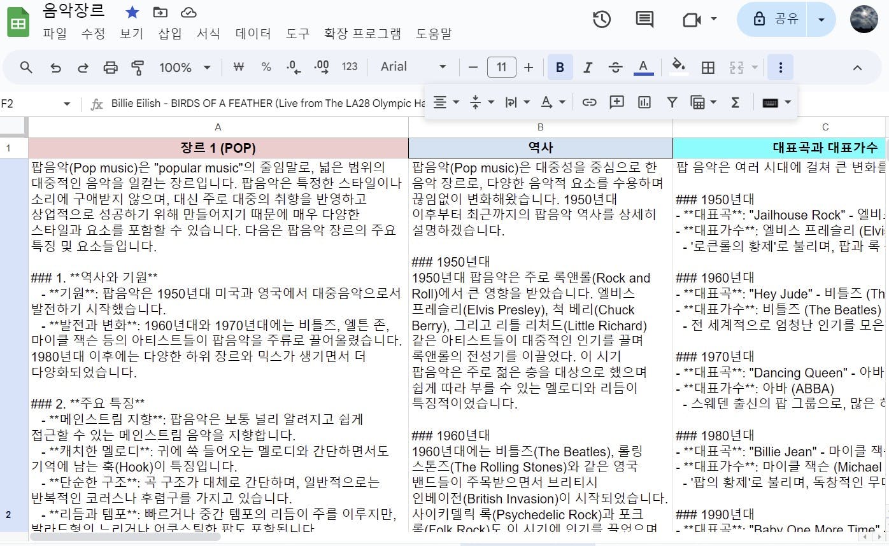Click the font size field showing 11
The width and height of the screenshot is (889, 546).
pyautogui.click(x=502, y=67)
